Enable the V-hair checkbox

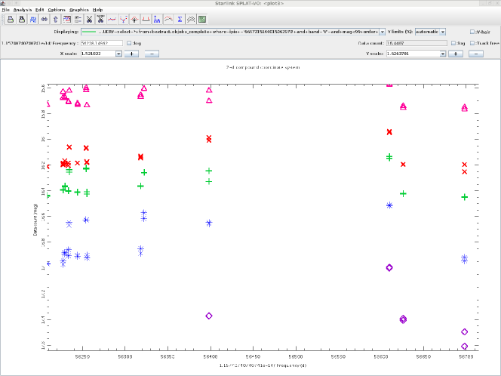[x=472, y=32]
